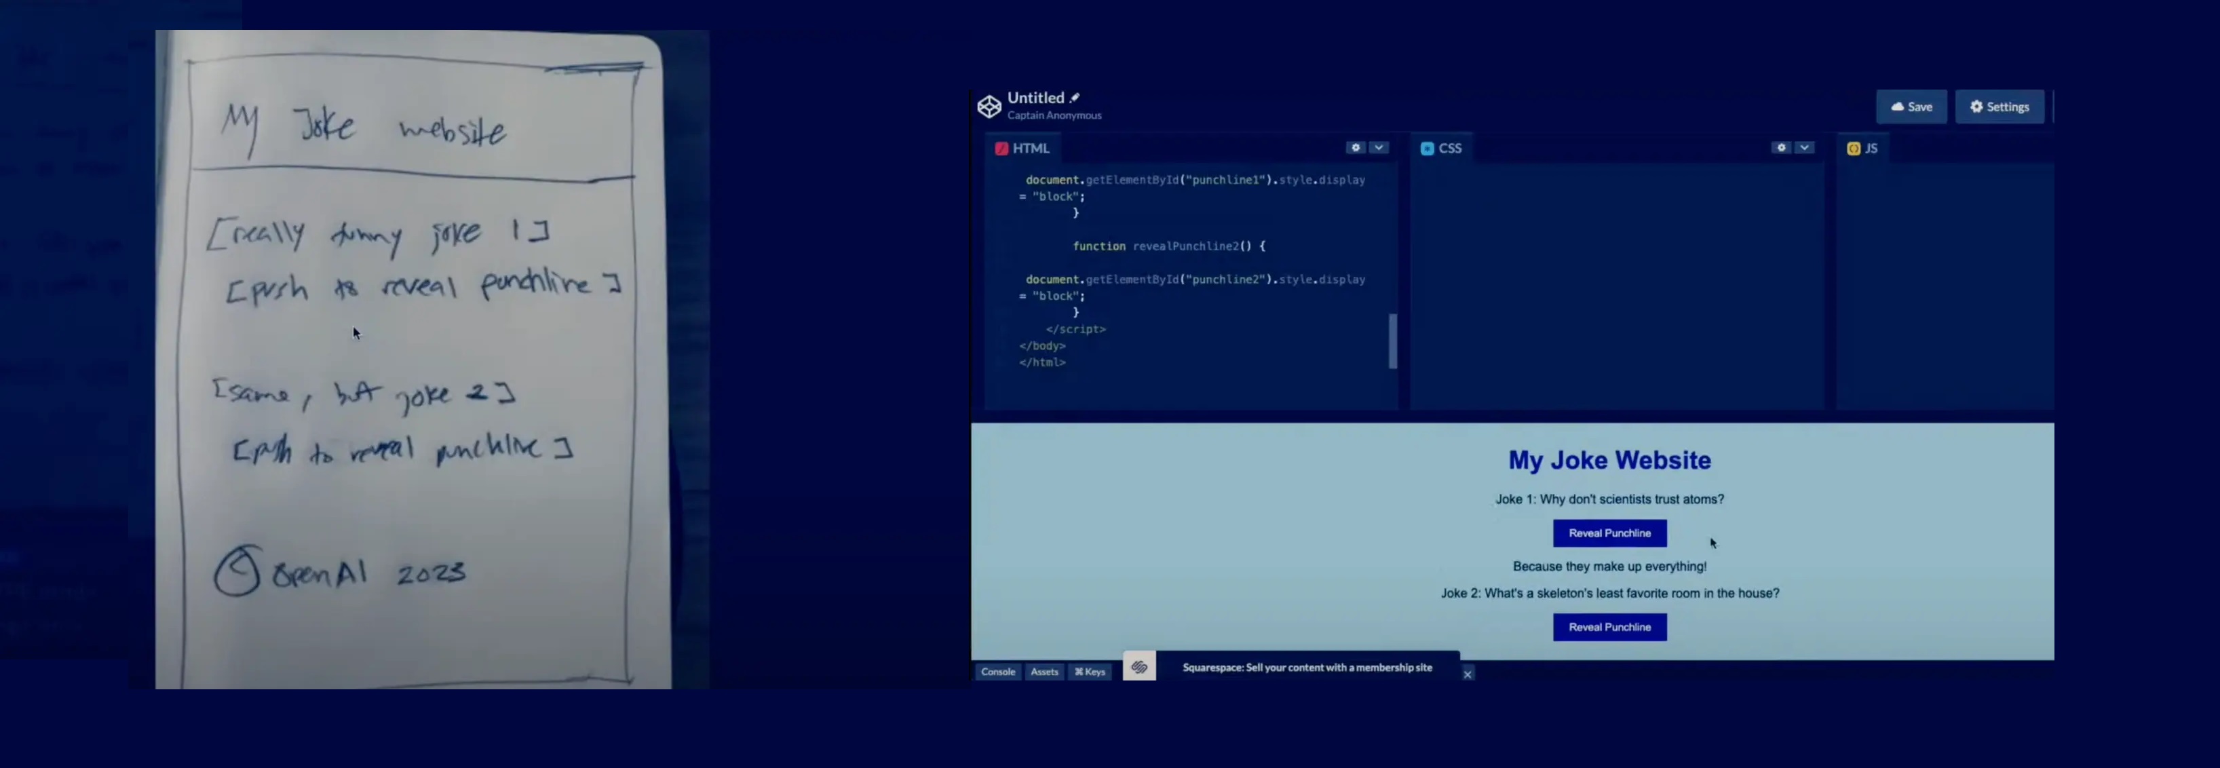This screenshot has height=768, width=2220.
Task: Click the 'function revealPunchline2()' code line
Action: click(1168, 246)
